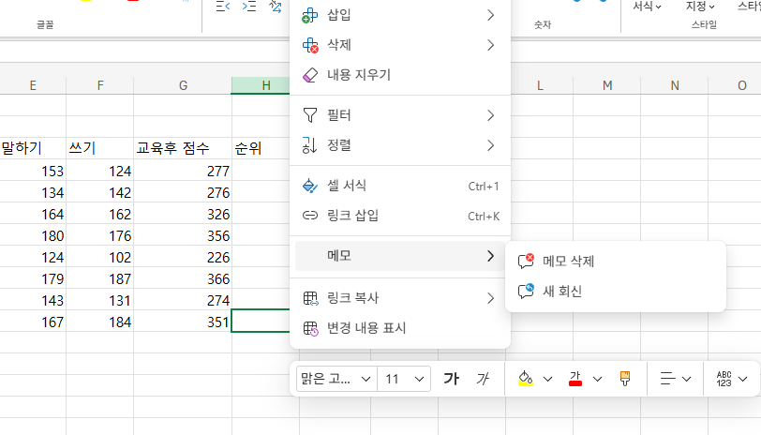Select 새 회신 in the submenu
Screen dimensions: 761x435
point(616,292)
